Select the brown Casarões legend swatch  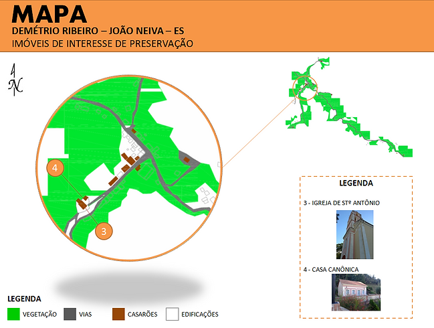(118, 314)
